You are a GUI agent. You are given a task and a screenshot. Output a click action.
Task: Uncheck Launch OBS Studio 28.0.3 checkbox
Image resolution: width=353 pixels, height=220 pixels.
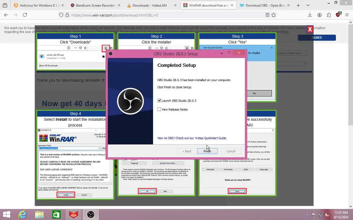159,101
